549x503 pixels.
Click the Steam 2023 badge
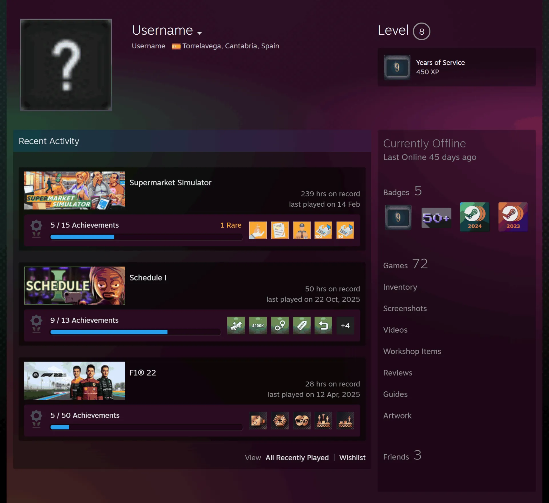[x=513, y=217]
